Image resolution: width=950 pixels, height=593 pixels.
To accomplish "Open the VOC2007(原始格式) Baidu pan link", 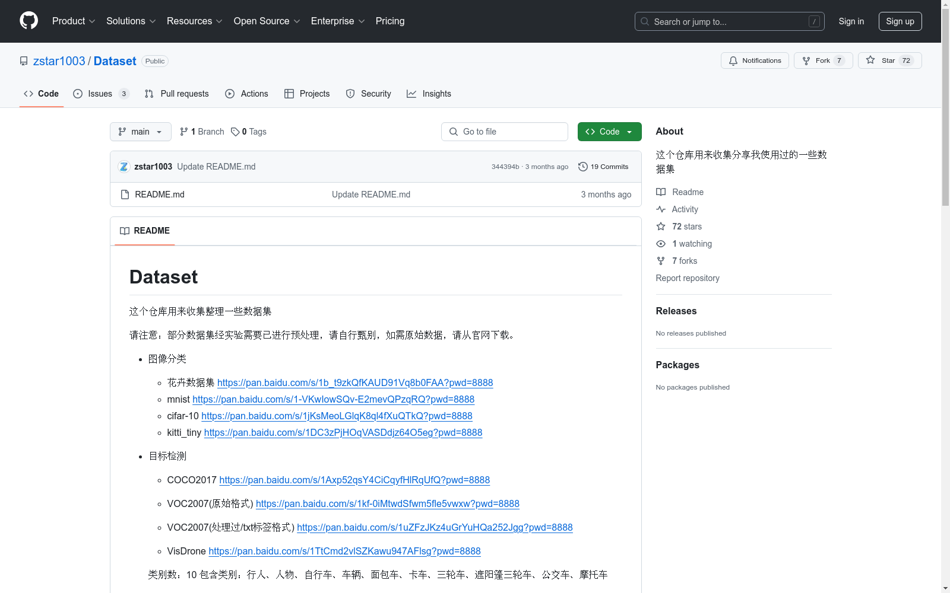I will [388, 503].
